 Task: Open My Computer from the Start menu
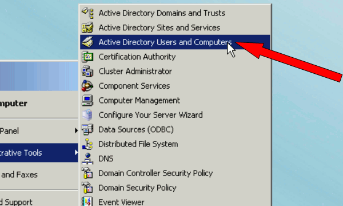coord(39,104)
